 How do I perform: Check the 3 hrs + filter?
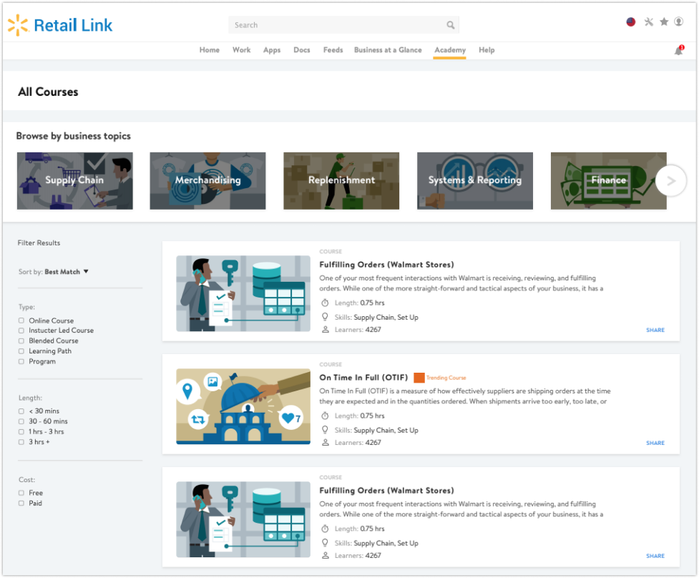pyautogui.click(x=21, y=442)
